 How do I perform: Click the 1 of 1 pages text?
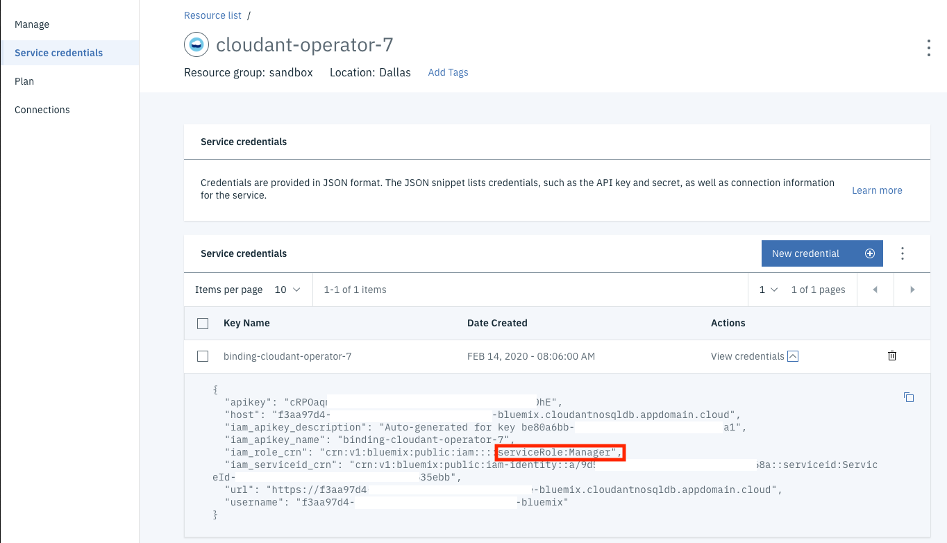click(x=819, y=290)
